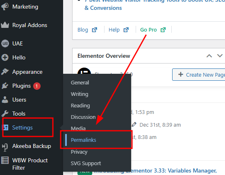The image size is (225, 175).
Task: Click the '1:53 pm' timestamp text
Action: coord(145,112)
